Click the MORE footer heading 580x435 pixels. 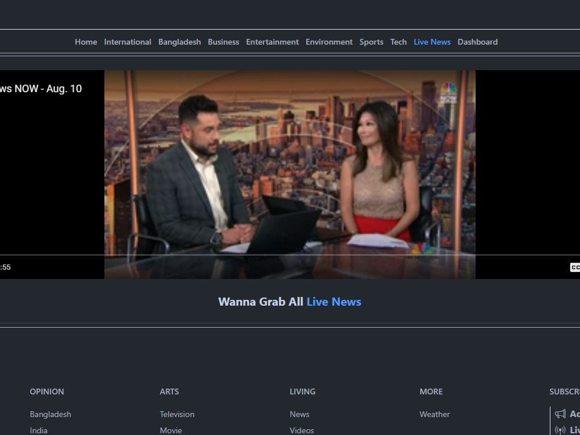431,391
